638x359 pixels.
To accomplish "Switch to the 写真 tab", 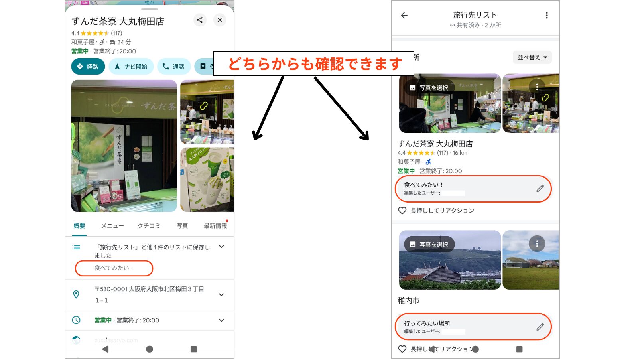I will (x=182, y=226).
